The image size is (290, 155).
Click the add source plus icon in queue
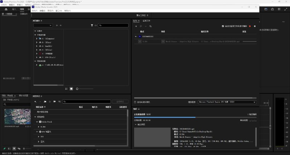pos(136,26)
